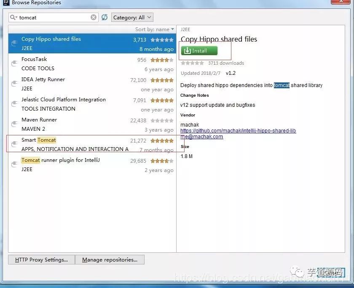
Task: Click the Smart Tomcat plug icon
Action: coord(14,144)
